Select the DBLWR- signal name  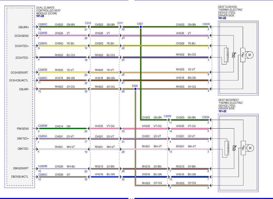click(x=24, y=89)
